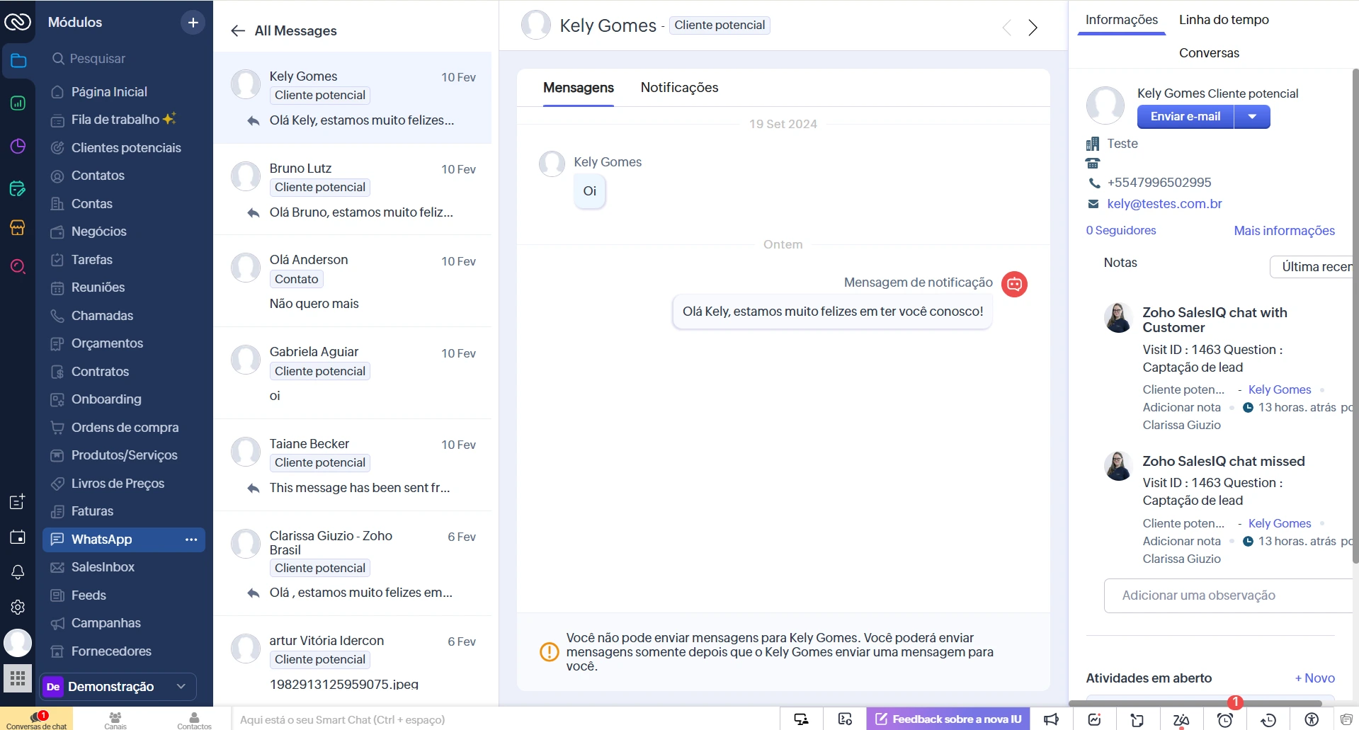Open the recent items history icon in bottom bar

(1268, 719)
